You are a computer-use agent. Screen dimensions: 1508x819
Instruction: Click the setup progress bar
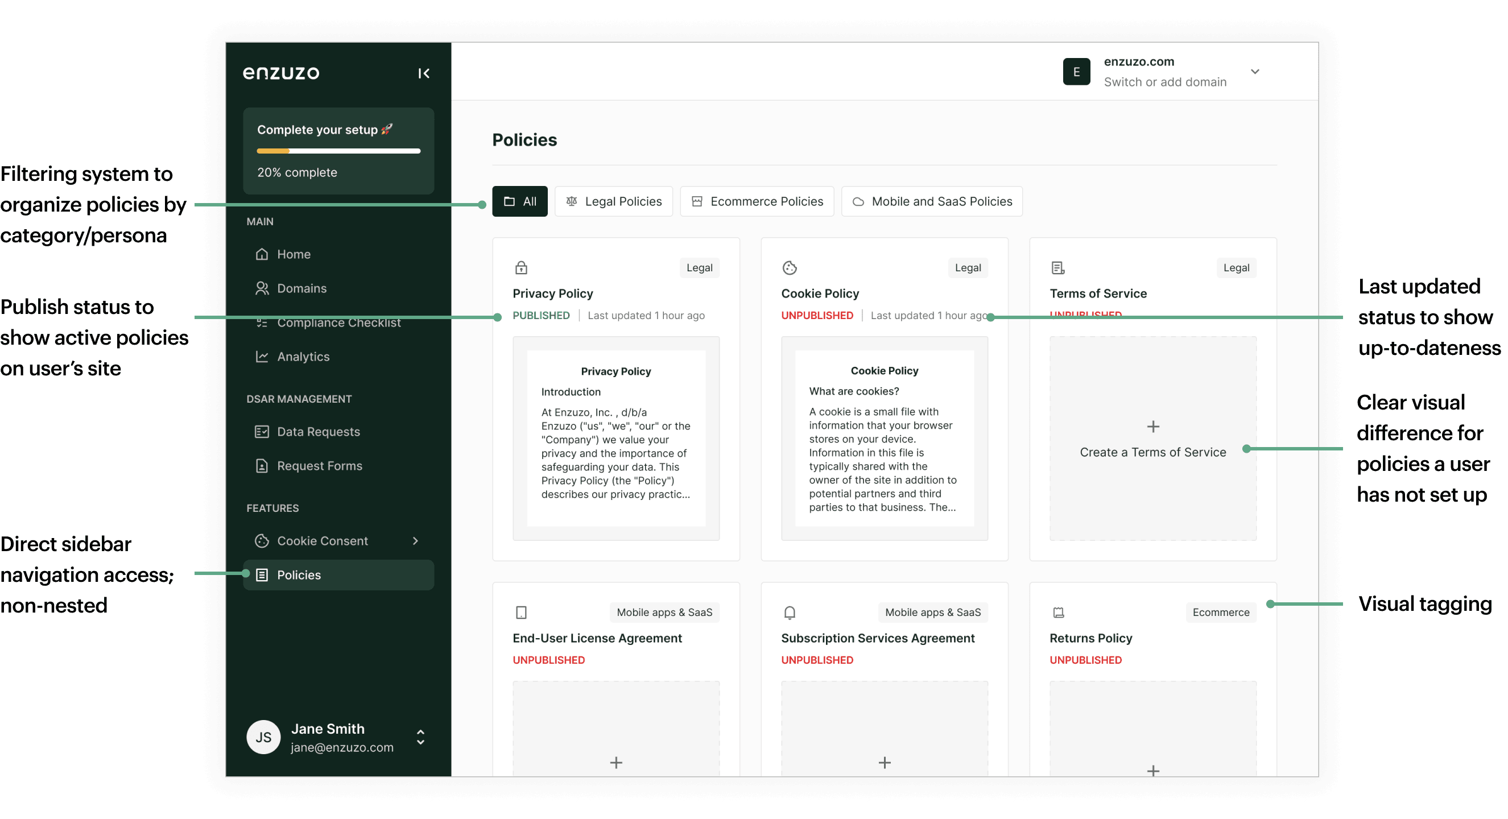click(338, 151)
